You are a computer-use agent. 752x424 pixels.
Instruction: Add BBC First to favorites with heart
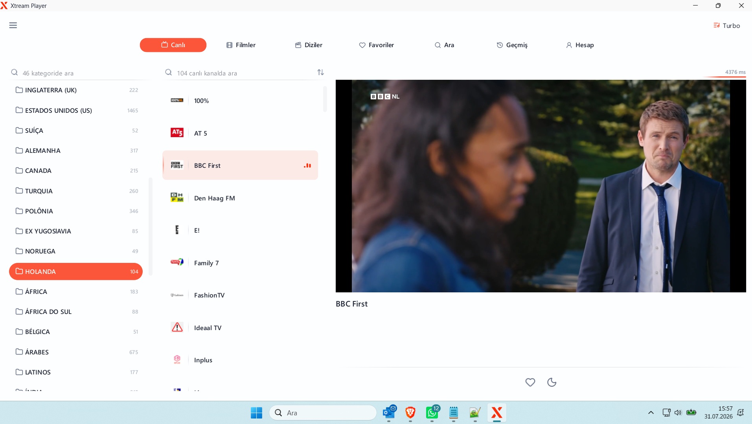(x=530, y=382)
